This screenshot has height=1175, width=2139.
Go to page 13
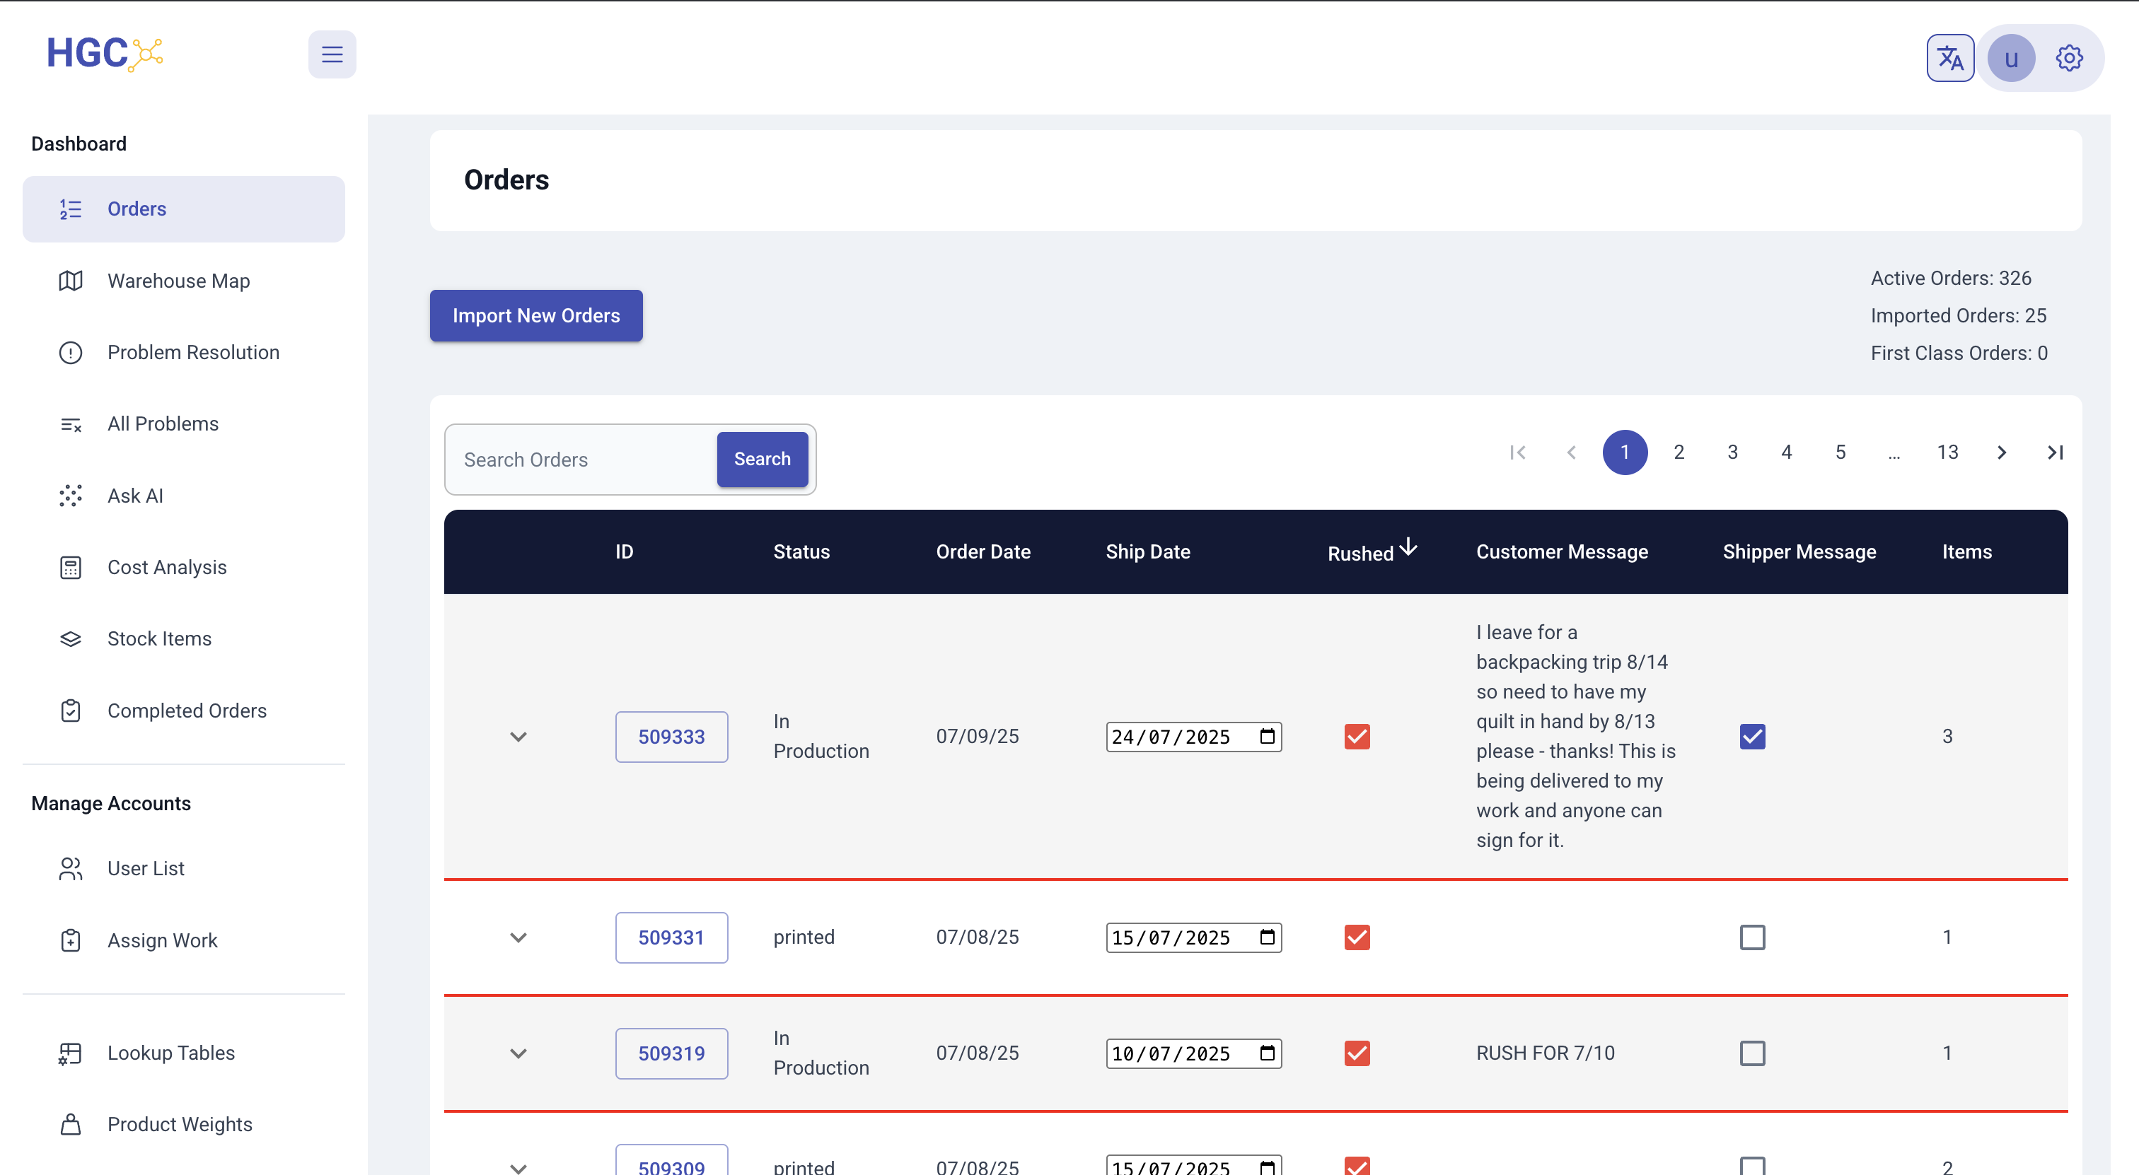coord(1947,452)
